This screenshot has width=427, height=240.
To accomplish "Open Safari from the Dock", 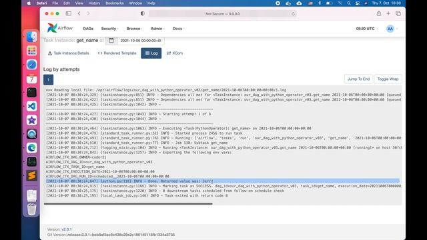I will [31, 65].
